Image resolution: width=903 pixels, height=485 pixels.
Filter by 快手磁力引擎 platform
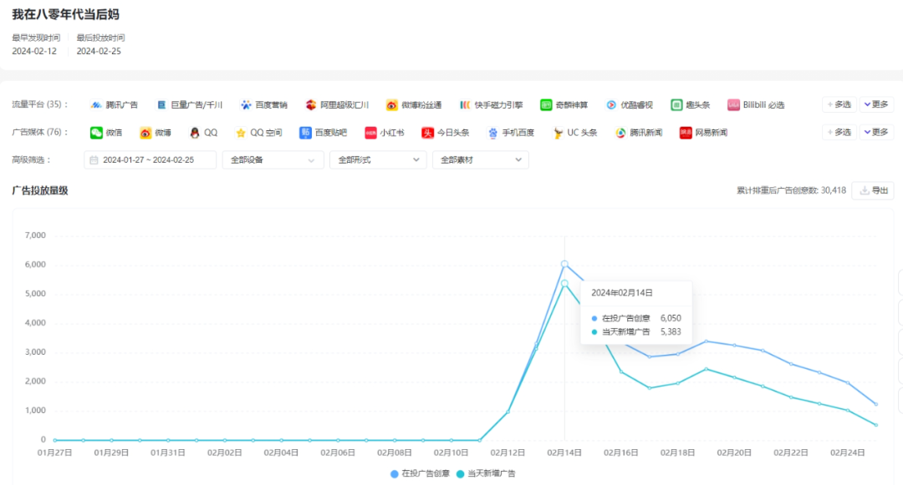[x=465, y=105]
